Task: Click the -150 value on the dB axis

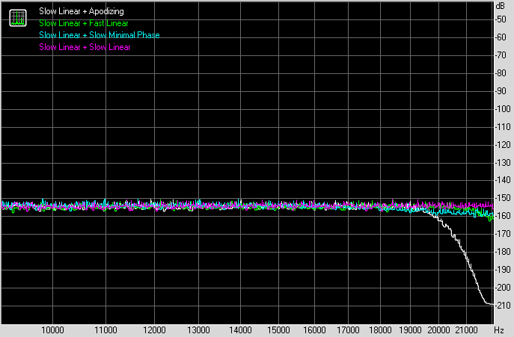Action: click(502, 198)
